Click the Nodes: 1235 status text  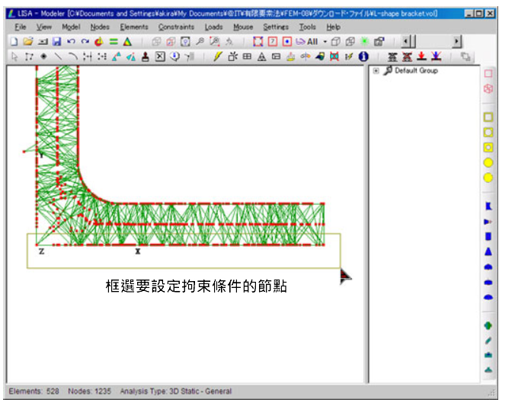(89, 392)
